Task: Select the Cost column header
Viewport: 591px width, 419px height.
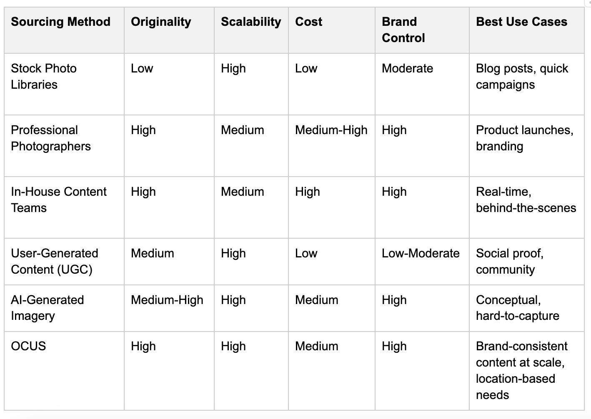Action: coord(309,22)
